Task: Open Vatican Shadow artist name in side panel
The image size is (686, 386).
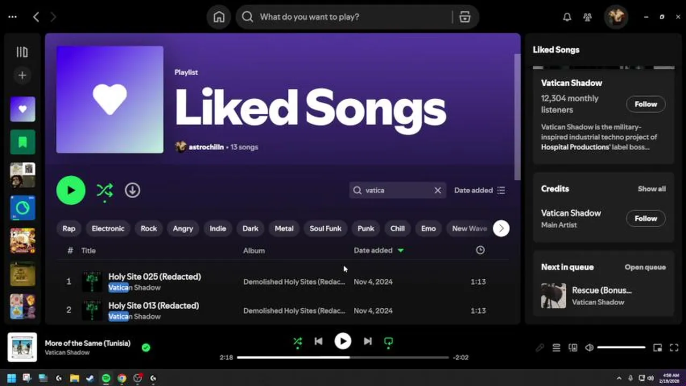Action: [x=572, y=83]
